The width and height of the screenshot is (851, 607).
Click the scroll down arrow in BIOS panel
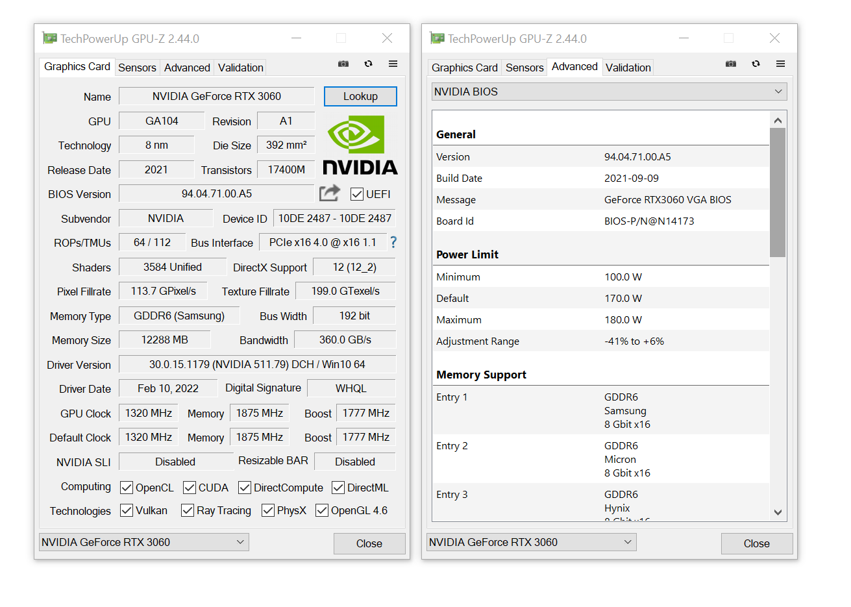pos(778,512)
